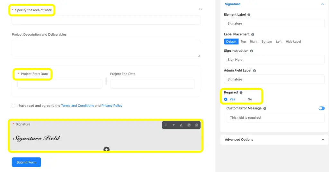This screenshot has width=329, height=172.
Task: Click the Sign Instruction input field
Action: (274, 60)
